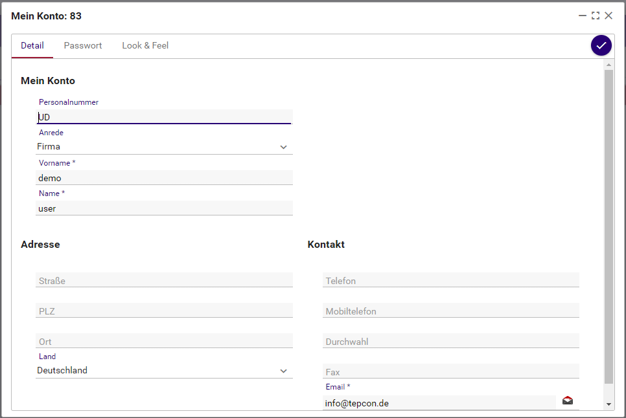Switch to the Passwort tab
This screenshot has width=626, height=418.
[x=83, y=46]
